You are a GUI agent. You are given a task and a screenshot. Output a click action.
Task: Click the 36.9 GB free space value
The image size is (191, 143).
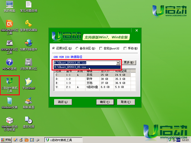click(120, 83)
